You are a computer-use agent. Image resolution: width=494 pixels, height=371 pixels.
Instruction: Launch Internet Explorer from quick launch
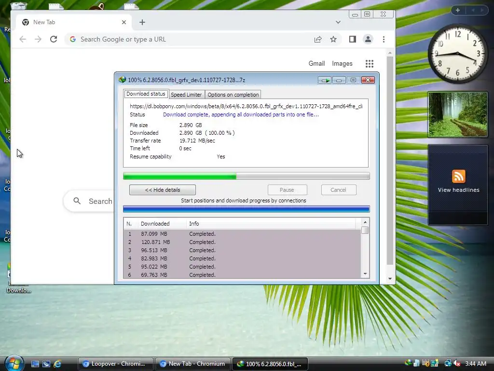[57, 364]
